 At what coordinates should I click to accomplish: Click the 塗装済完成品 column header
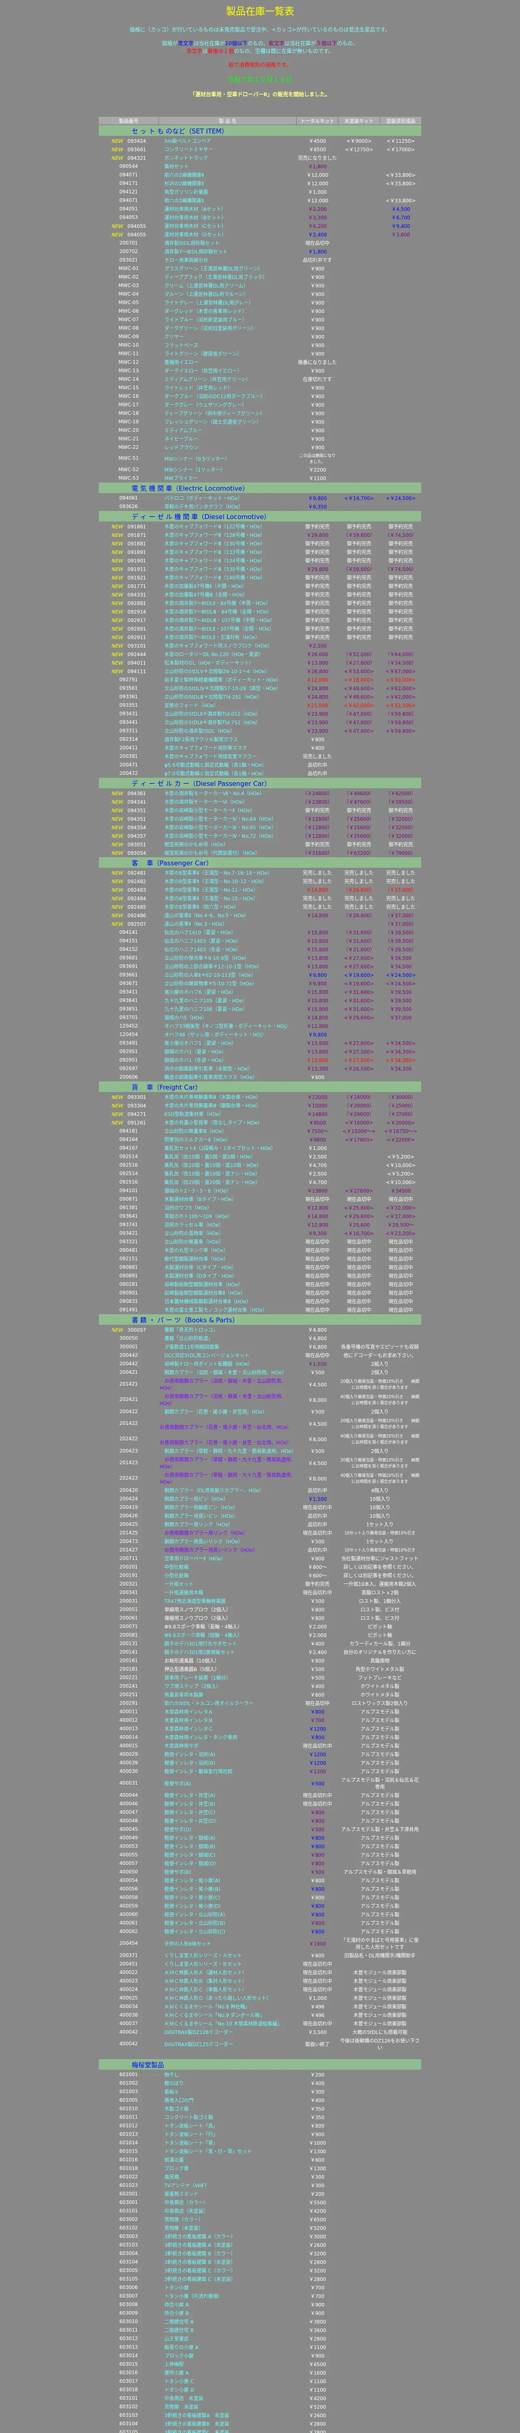[400, 121]
